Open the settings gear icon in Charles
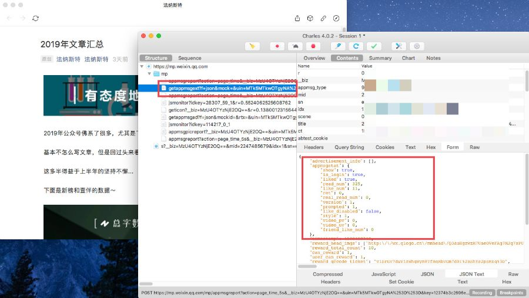 (x=417, y=46)
